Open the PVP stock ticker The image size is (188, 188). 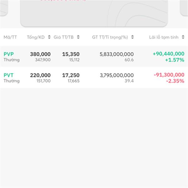(x=9, y=54)
